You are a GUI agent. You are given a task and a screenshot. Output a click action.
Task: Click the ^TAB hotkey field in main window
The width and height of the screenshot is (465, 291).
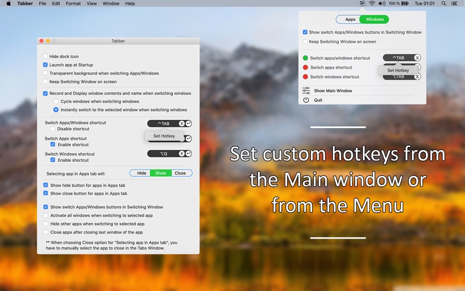pyautogui.click(x=163, y=123)
